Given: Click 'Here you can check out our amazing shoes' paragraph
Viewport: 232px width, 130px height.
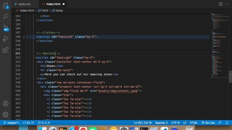Looking at the screenshot, I should [x=78, y=74].
